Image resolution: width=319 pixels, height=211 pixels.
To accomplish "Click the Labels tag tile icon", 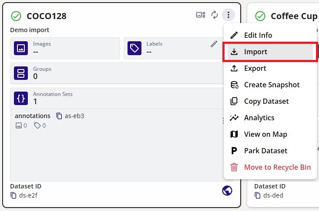I will (x=134, y=48).
